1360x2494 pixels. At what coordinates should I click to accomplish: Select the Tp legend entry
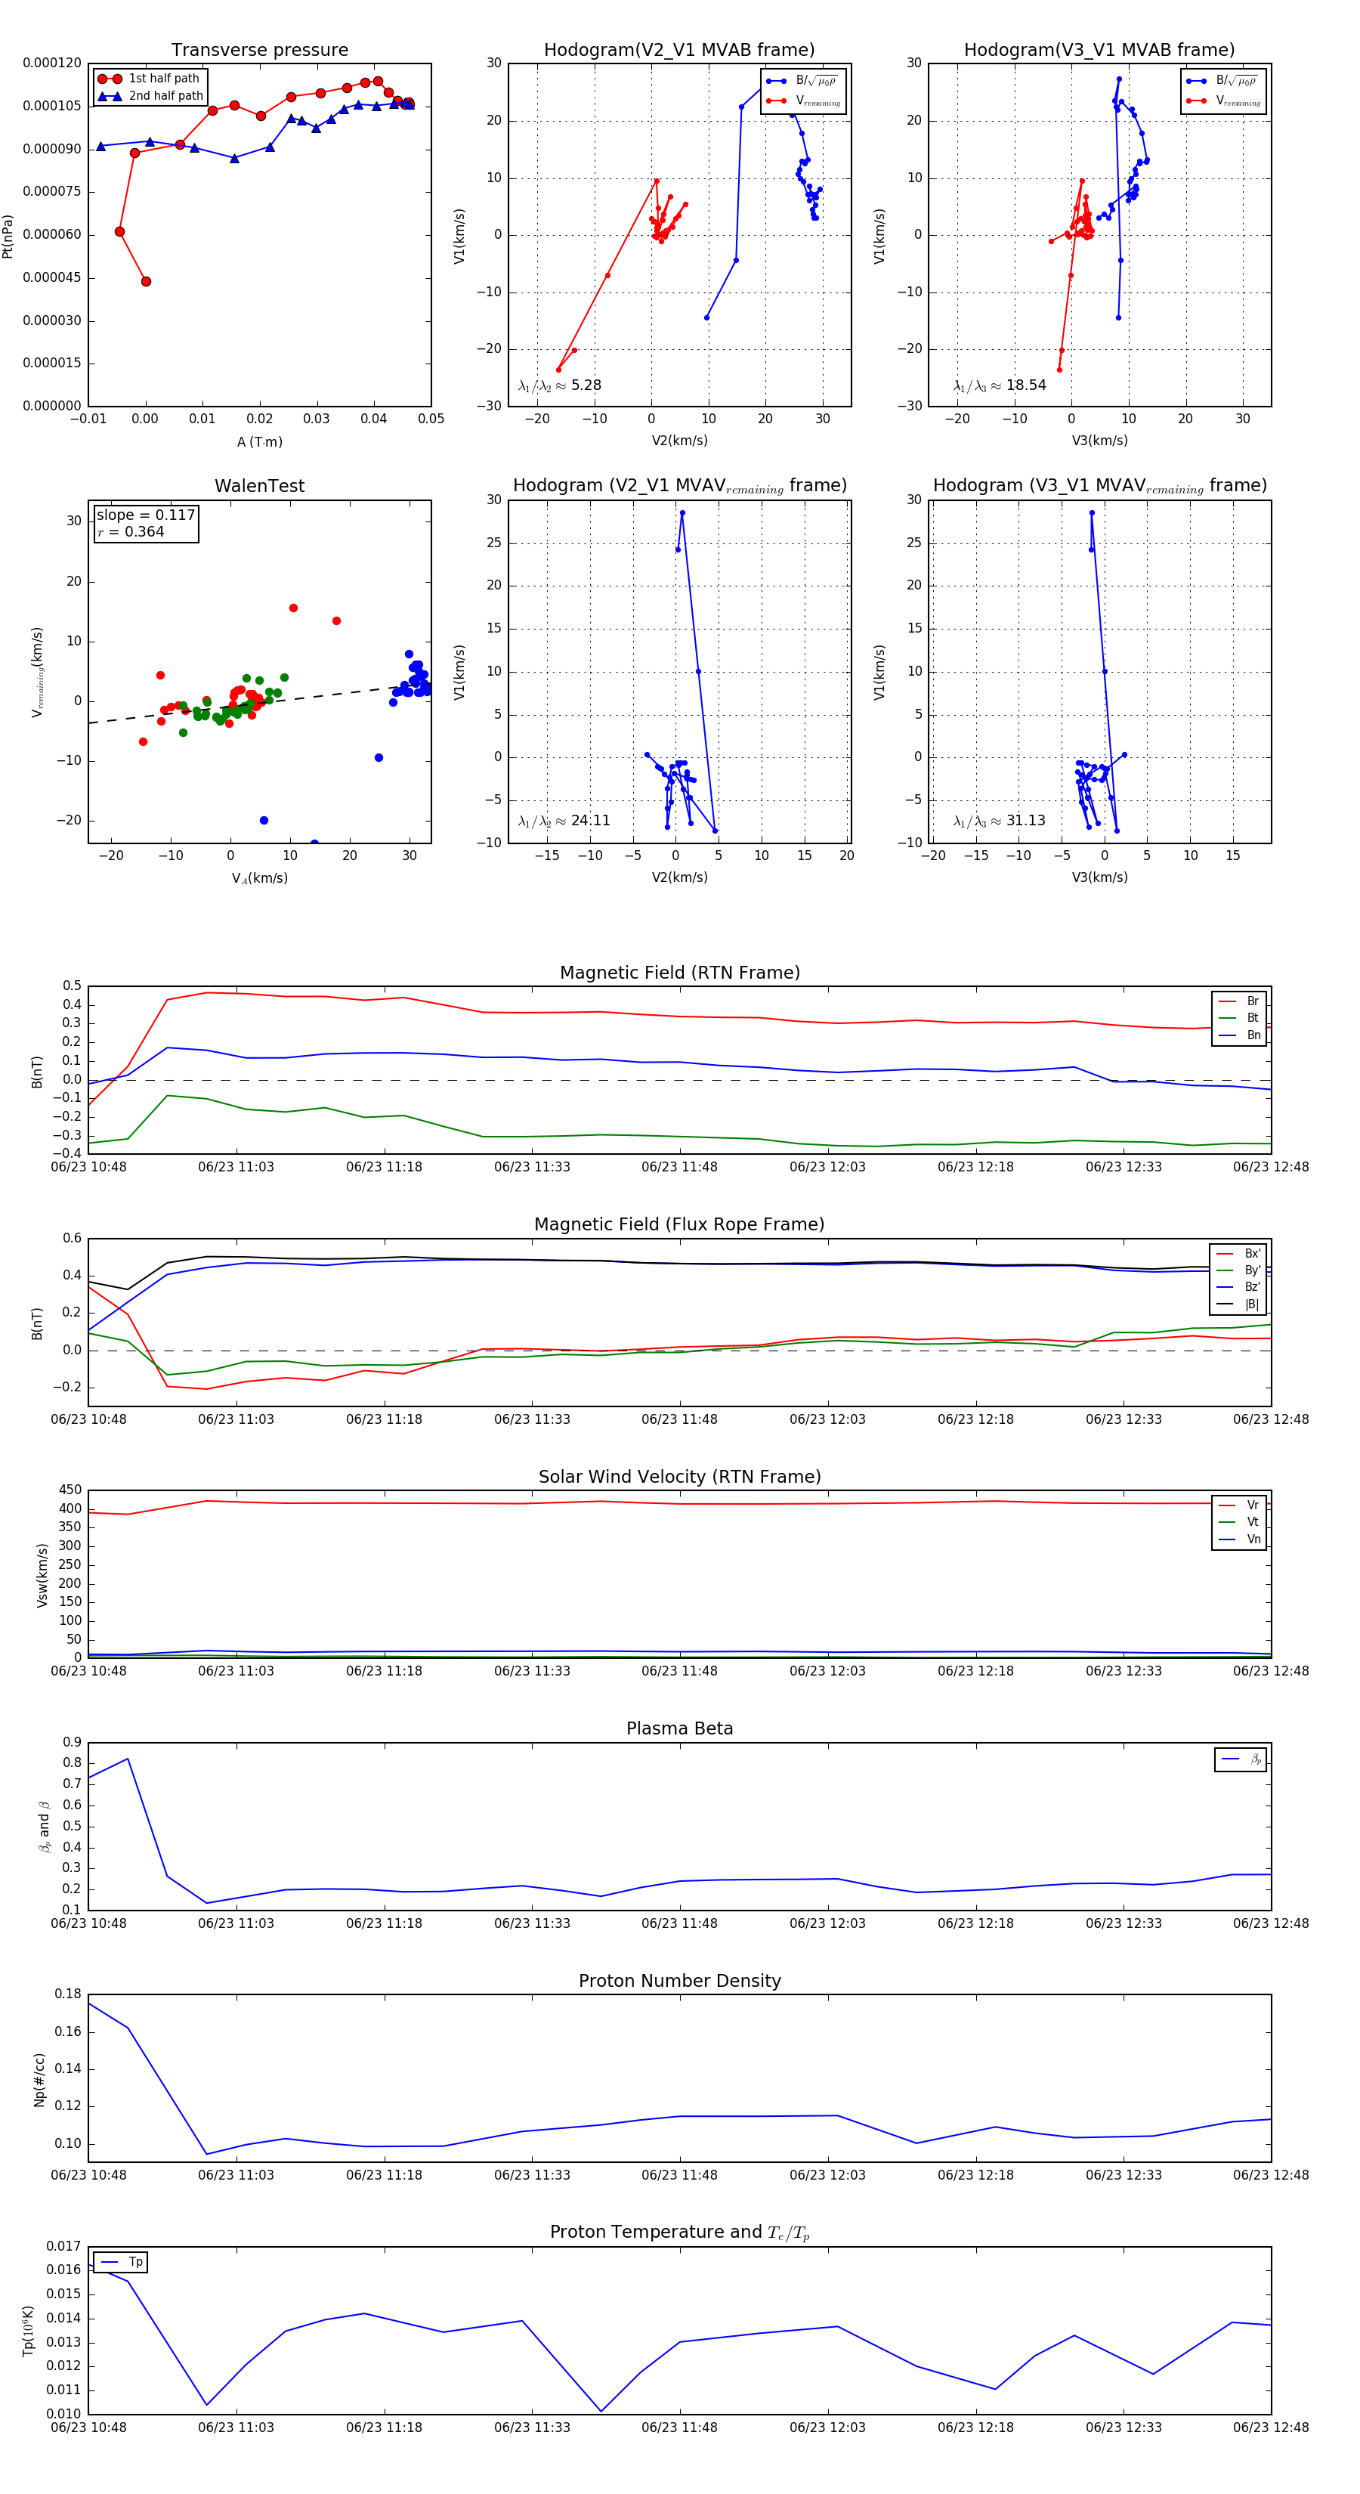click(121, 2263)
